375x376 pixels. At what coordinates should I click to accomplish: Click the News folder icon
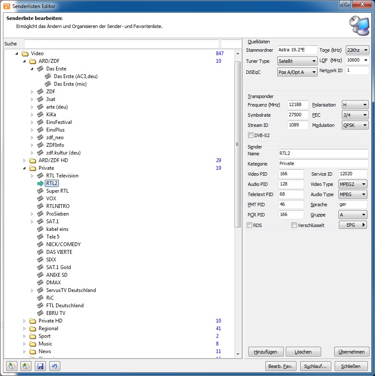pyautogui.click(x=33, y=351)
